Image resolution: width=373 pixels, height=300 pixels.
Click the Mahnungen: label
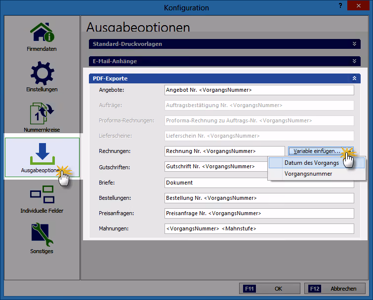pos(114,228)
